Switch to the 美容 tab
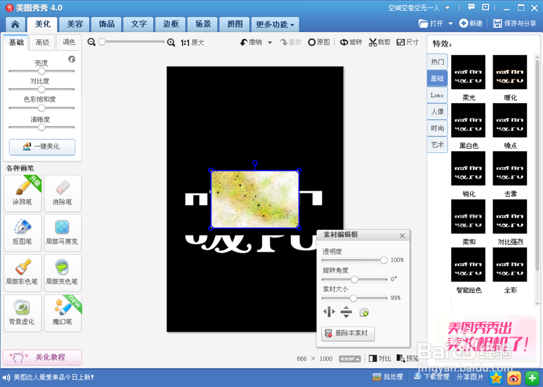This screenshot has width=543, height=387. [75, 24]
